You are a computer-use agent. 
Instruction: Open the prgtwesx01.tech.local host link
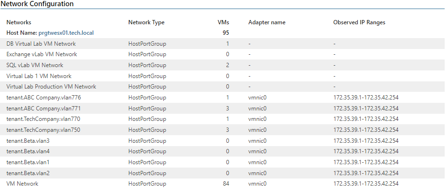[66, 33]
